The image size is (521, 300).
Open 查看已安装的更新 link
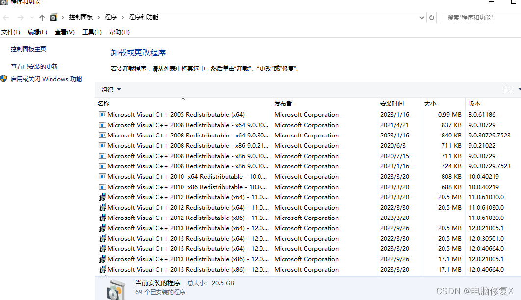(x=34, y=66)
